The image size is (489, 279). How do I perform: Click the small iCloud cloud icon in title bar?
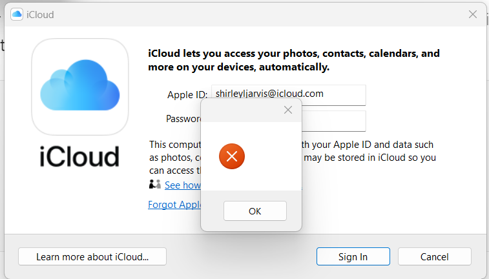tap(17, 14)
